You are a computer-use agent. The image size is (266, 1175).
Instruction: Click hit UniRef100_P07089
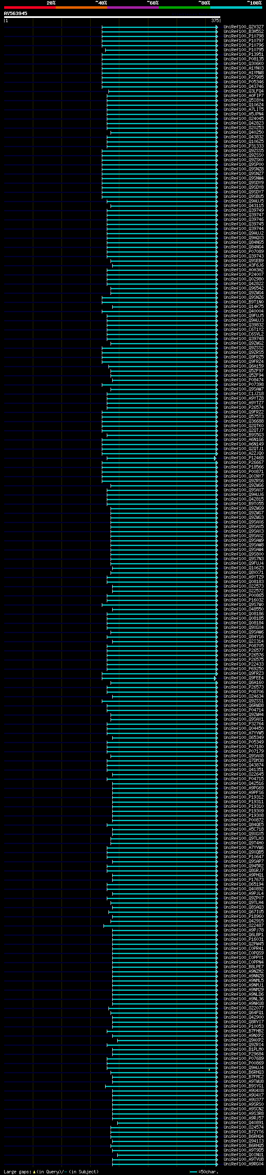[243, 251]
